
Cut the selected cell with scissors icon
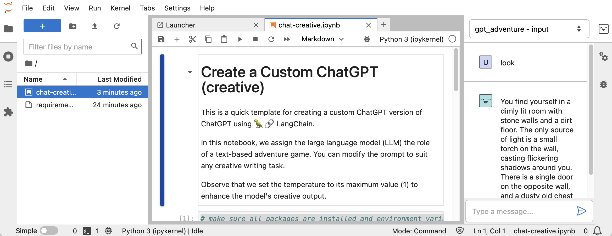pyautogui.click(x=192, y=39)
